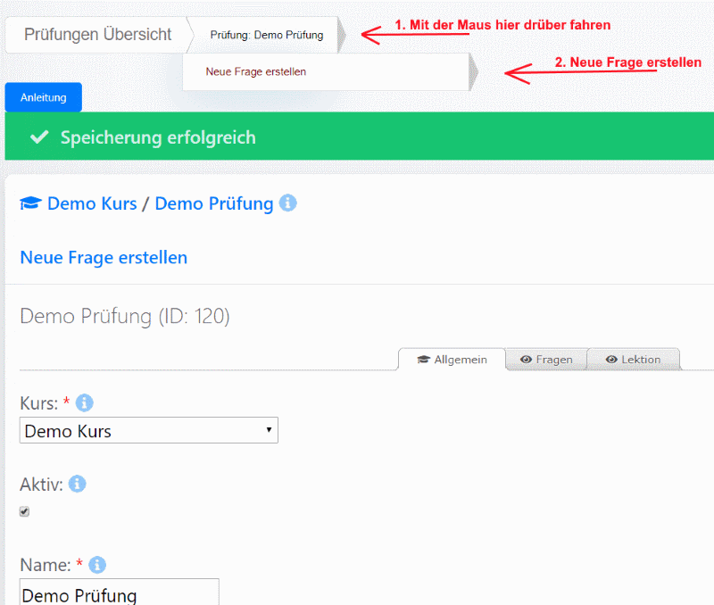
Task: Open the Demo Kurs heading link
Action: 92,203
